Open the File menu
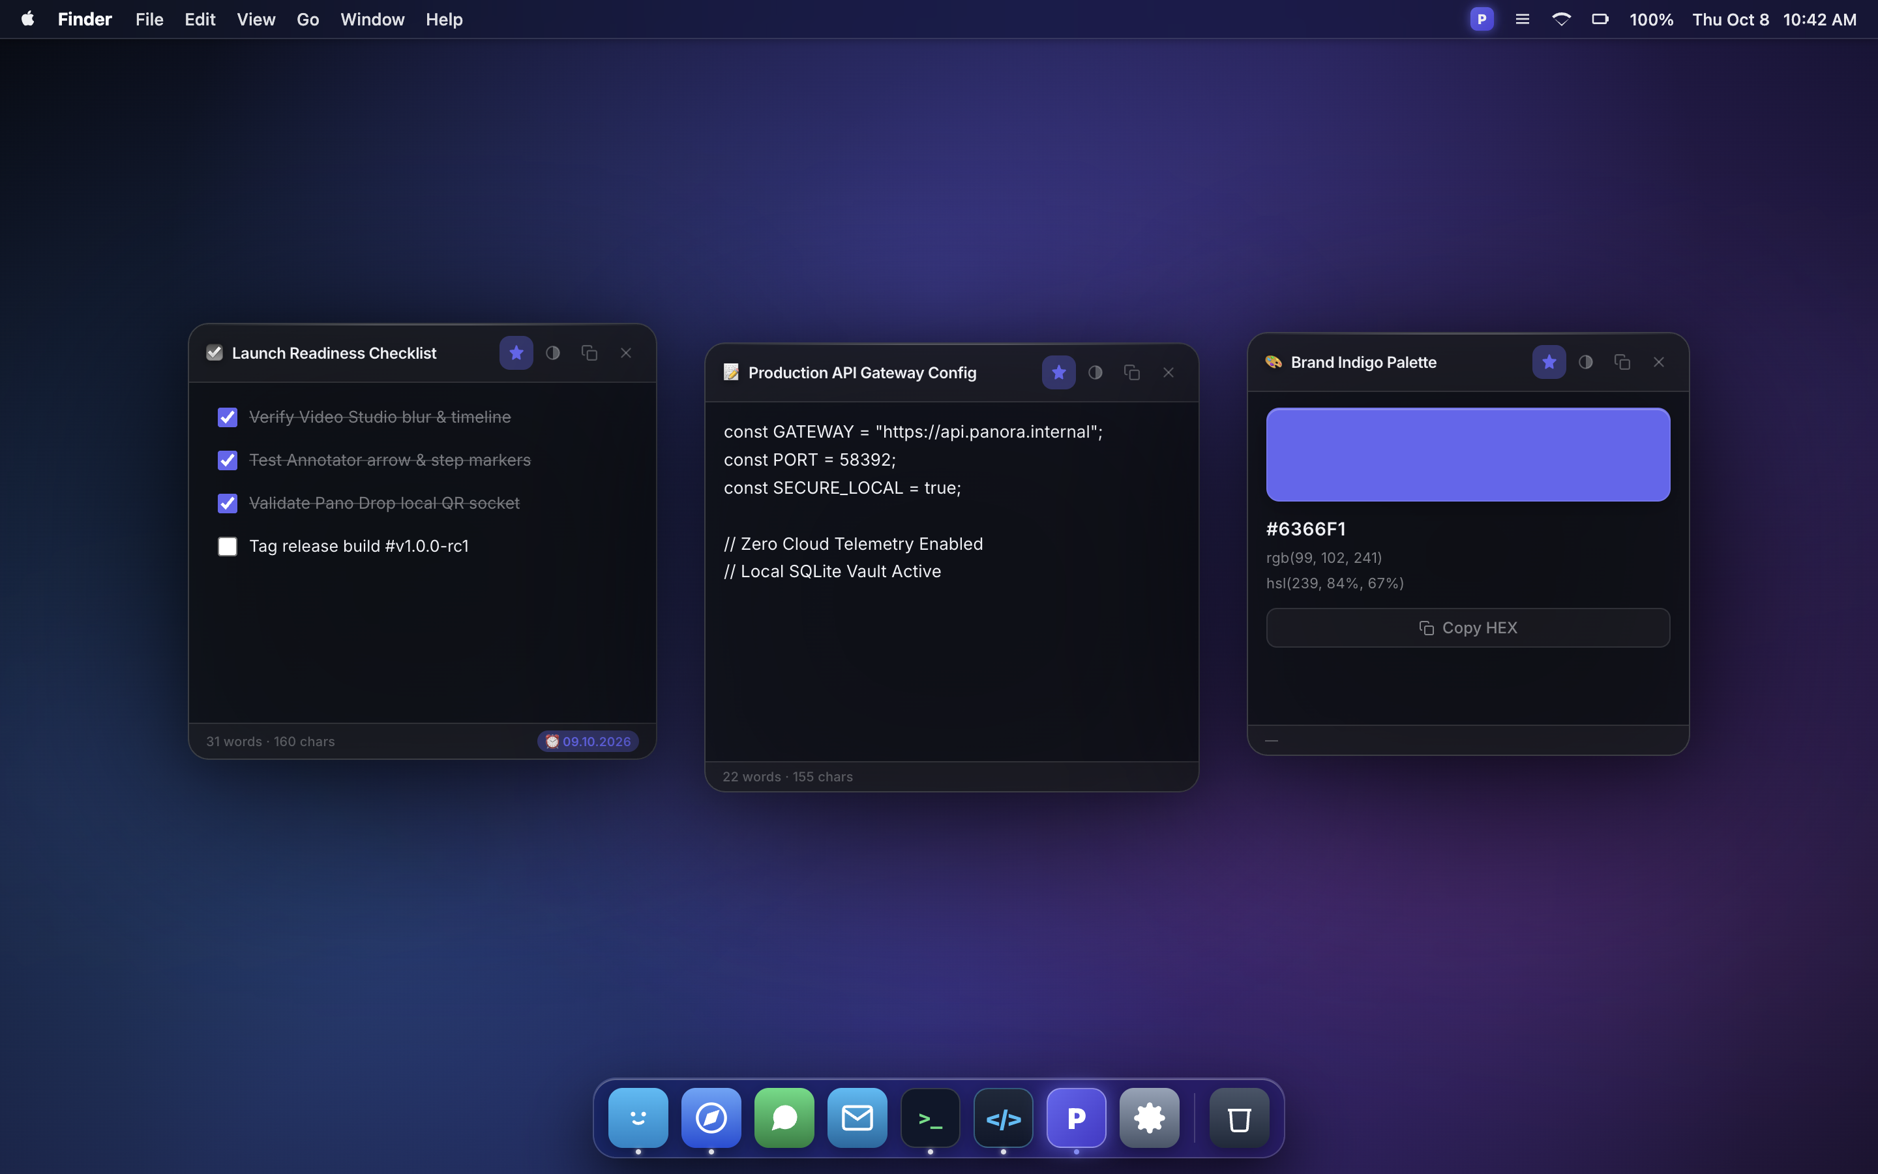The image size is (1878, 1174). (x=149, y=20)
